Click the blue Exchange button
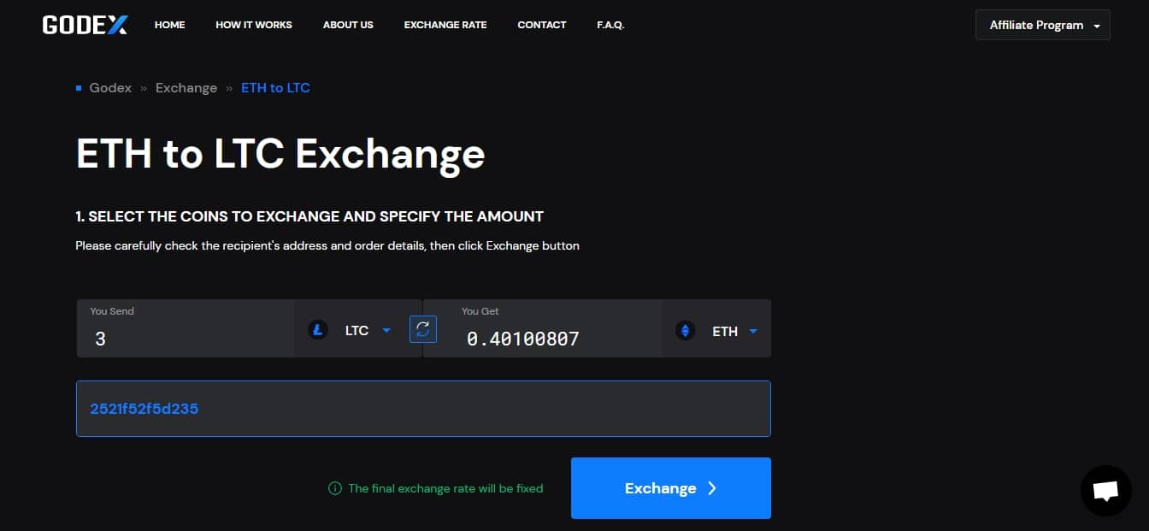The image size is (1149, 531). point(671,488)
